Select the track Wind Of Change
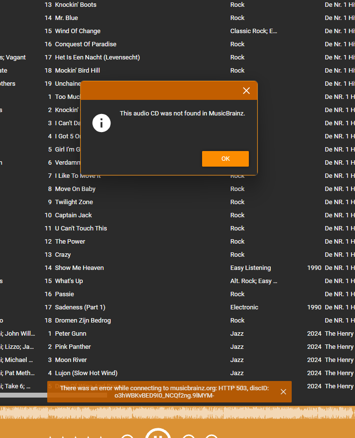355x438 pixels. click(x=77, y=31)
